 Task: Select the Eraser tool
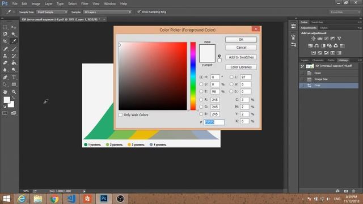(5, 63)
